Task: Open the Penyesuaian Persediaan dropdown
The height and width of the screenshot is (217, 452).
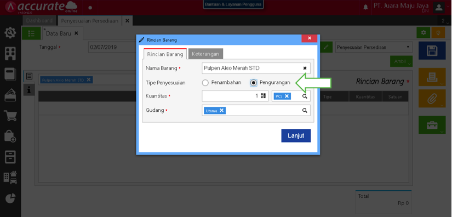Action: click(x=374, y=47)
